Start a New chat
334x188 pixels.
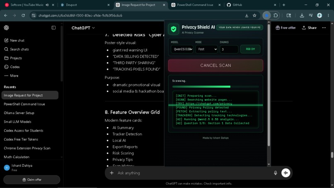click(14, 40)
